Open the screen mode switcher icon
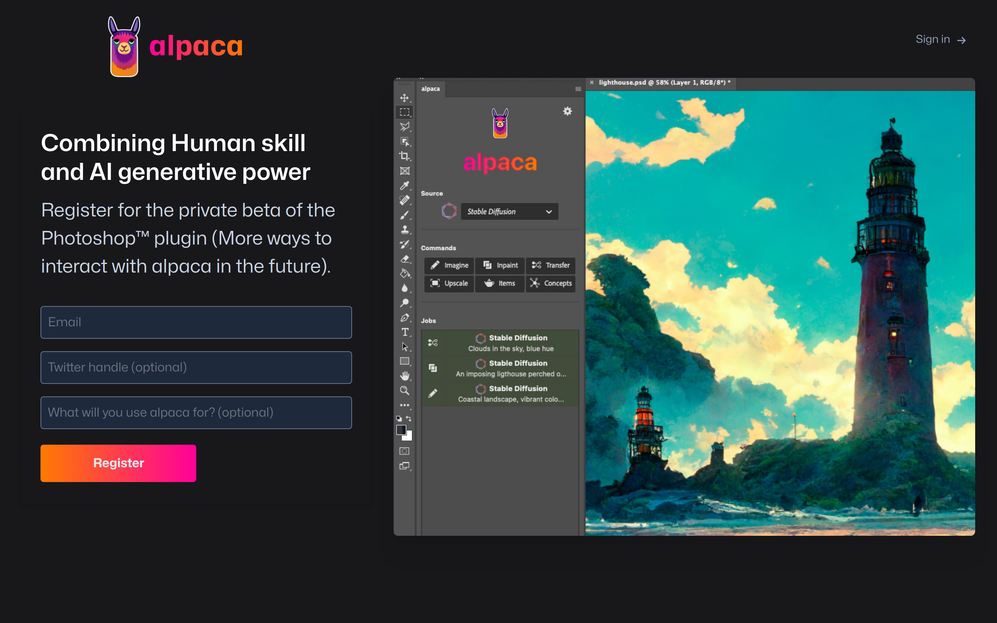The image size is (997, 623). pyautogui.click(x=405, y=466)
